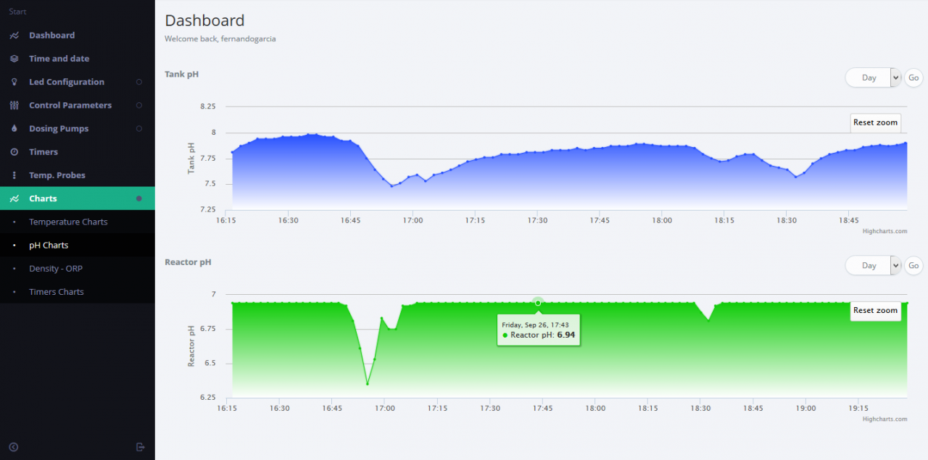Image resolution: width=928 pixels, height=460 pixels.
Task: Click the Dosing Pumps droplet icon
Action: point(14,128)
